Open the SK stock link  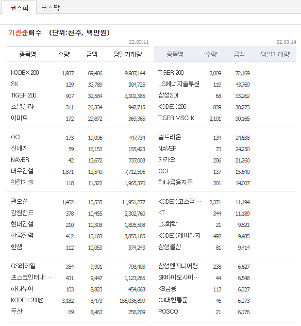click(14, 84)
